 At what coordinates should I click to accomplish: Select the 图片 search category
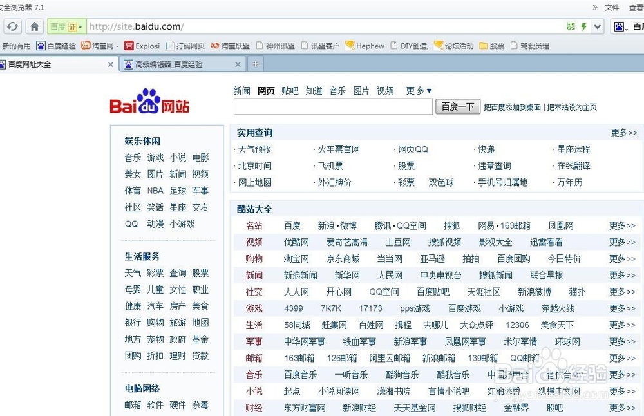pyautogui.click(x=361, y=91)
